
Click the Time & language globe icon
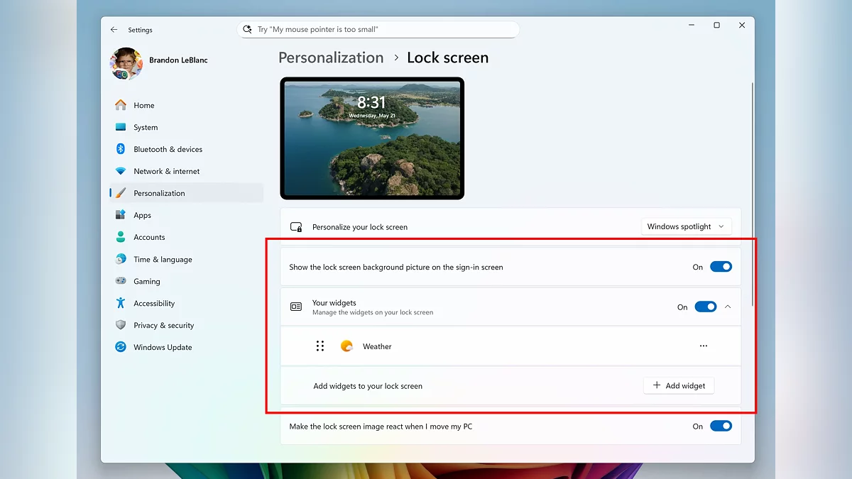coord(121,259)
